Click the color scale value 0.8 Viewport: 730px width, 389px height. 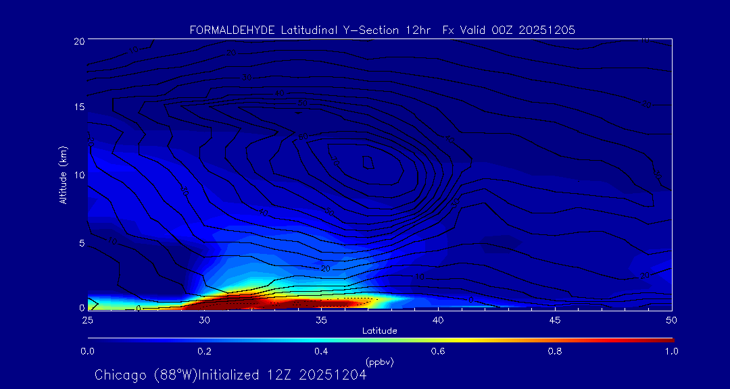(555, 351)
